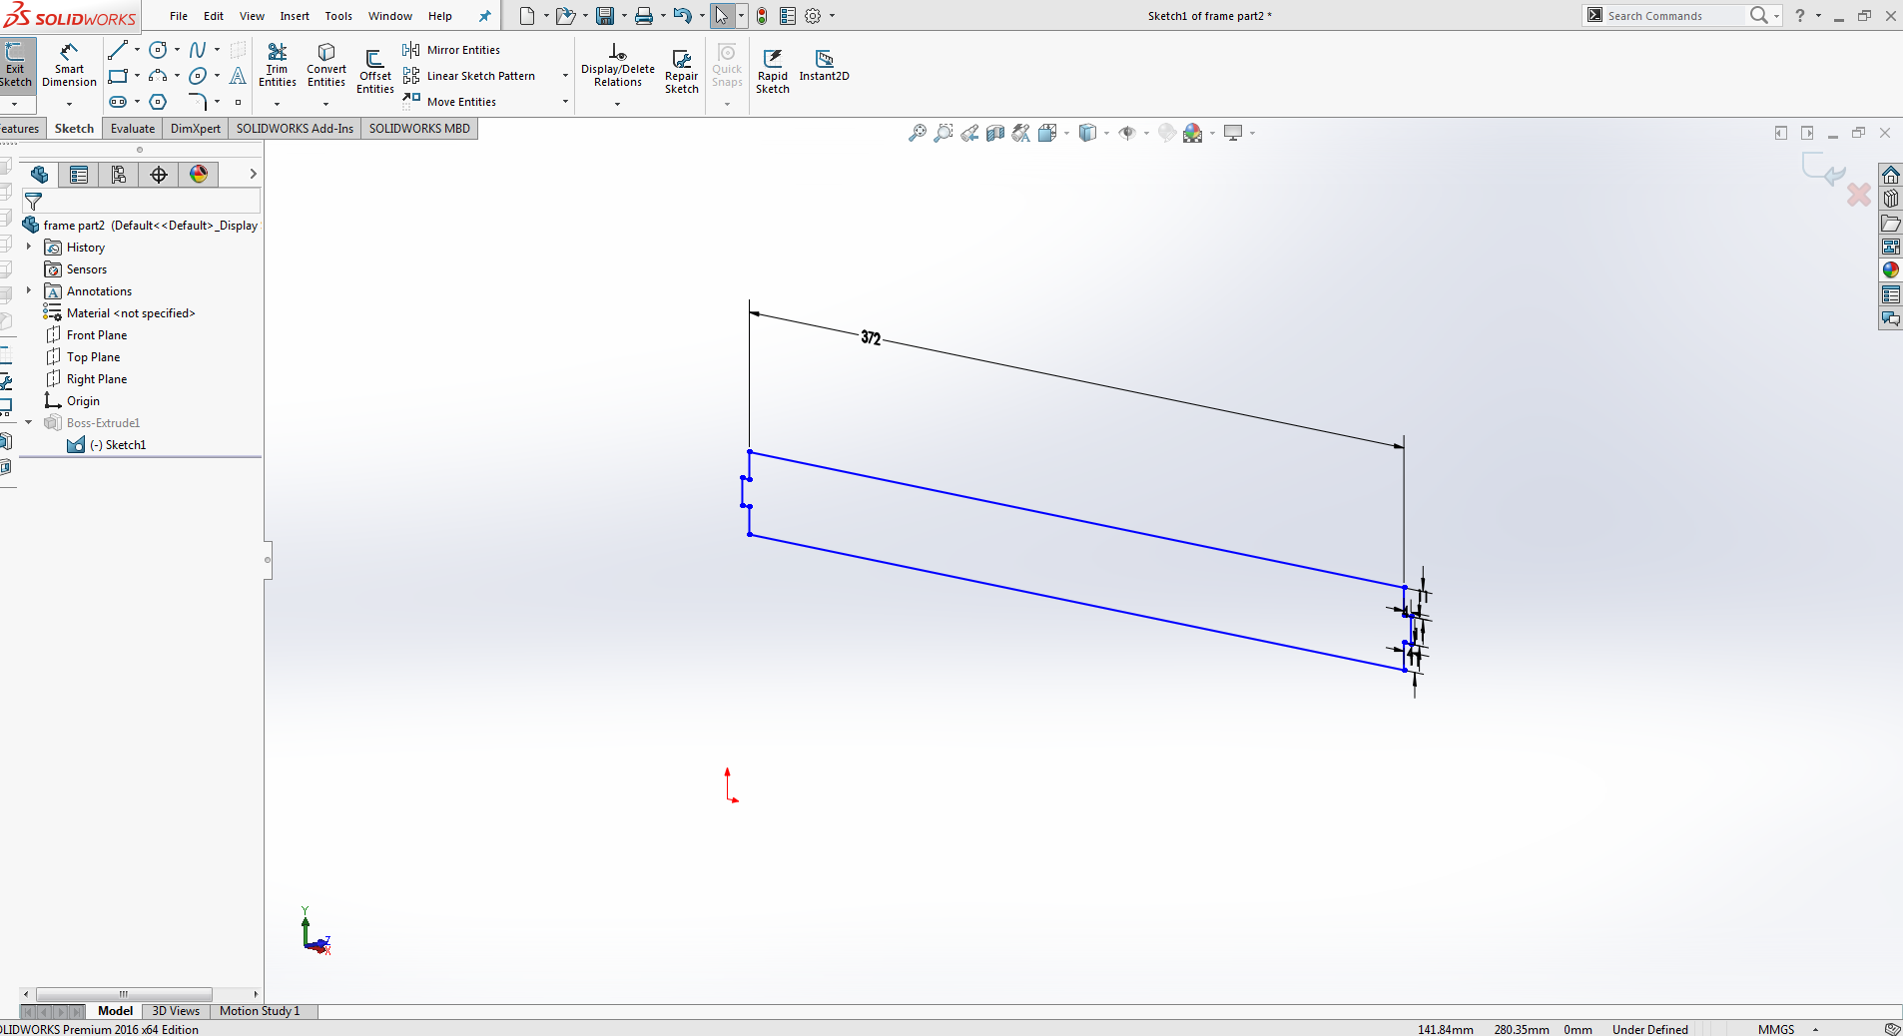This screenshot has height=1036, width=1903.
Task: Click the Undo icon
Action: click(683, 16)
